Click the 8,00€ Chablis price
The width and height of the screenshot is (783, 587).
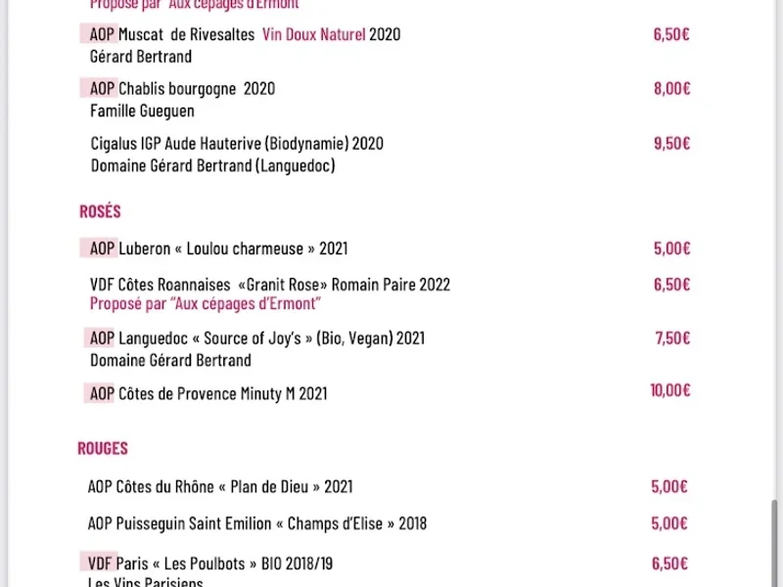671,88
